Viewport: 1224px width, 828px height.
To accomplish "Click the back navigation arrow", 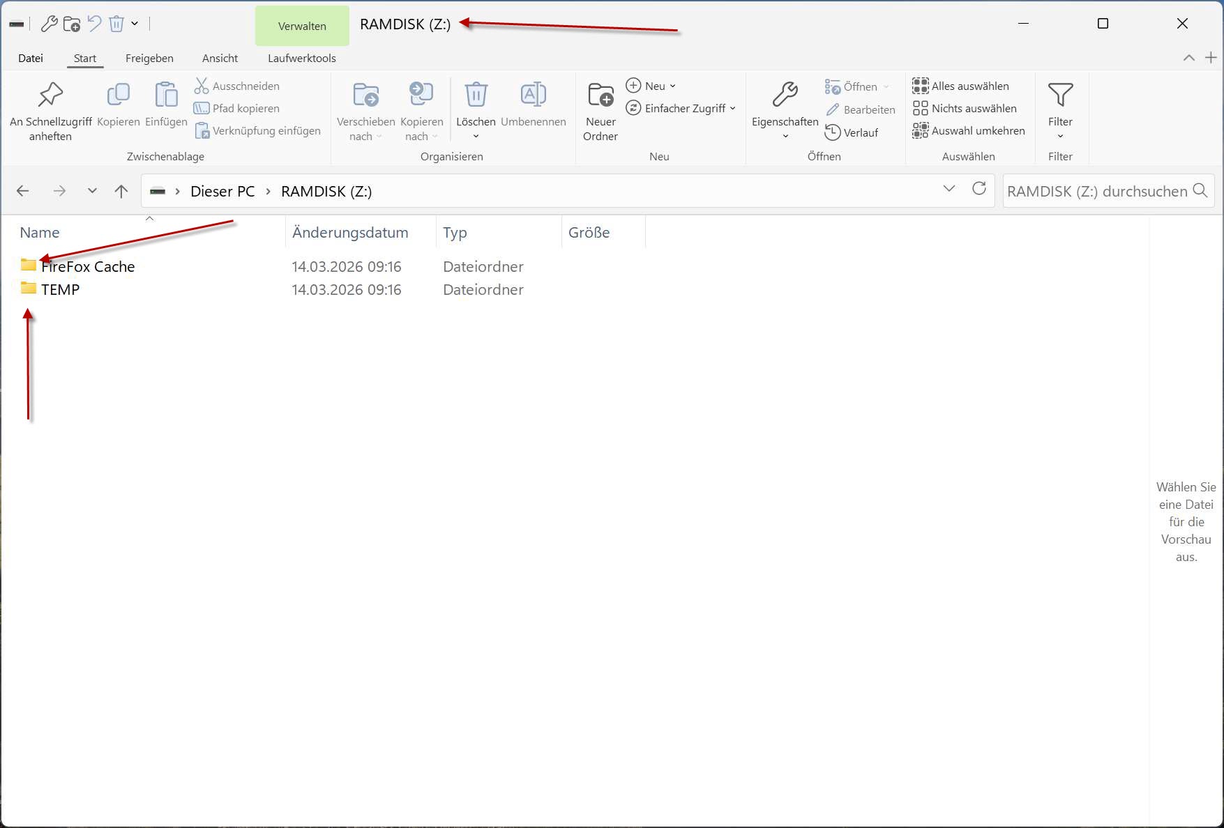I will point(23,191).
